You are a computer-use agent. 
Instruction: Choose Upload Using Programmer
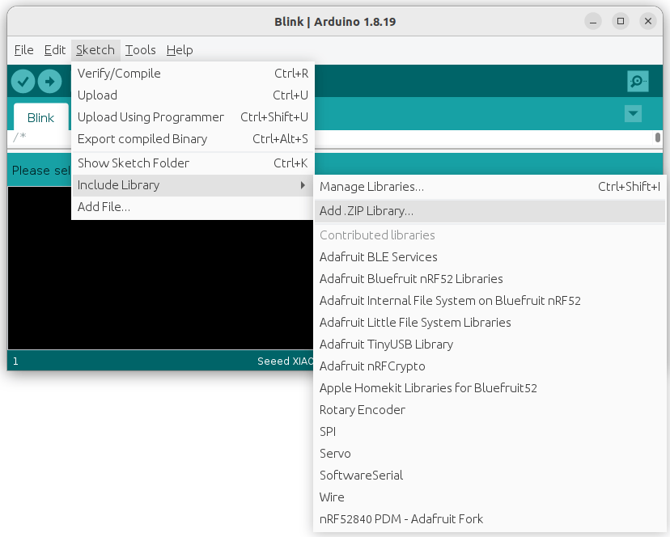151,117
